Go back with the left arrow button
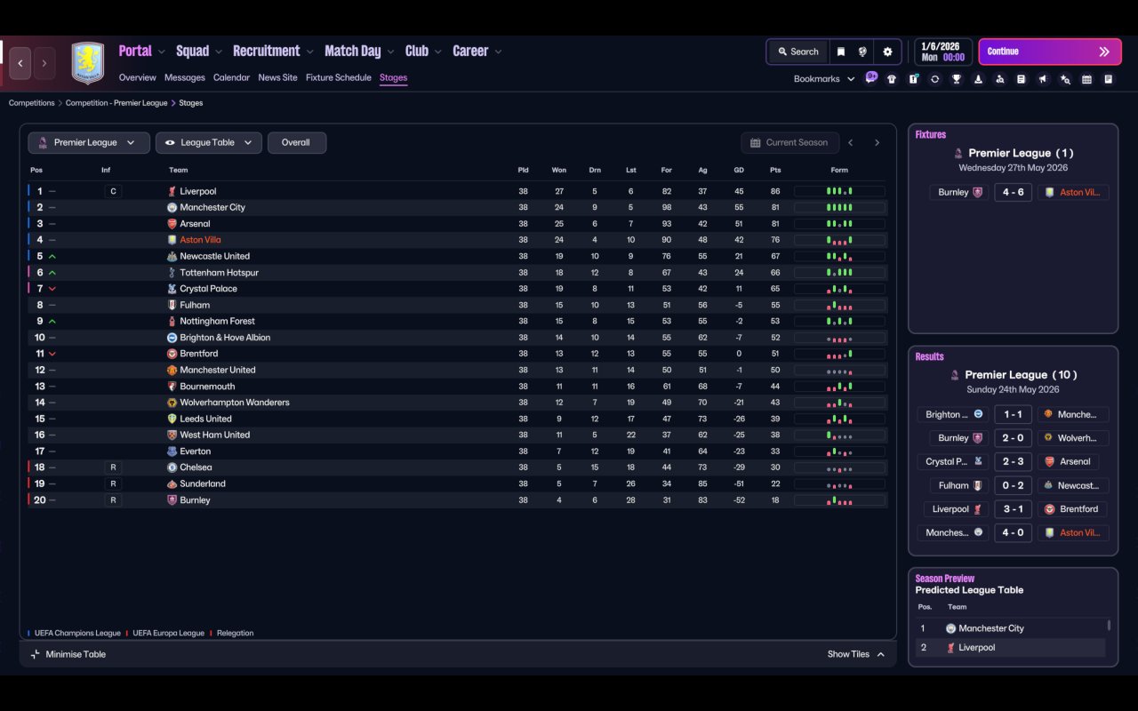 point(20,63)
